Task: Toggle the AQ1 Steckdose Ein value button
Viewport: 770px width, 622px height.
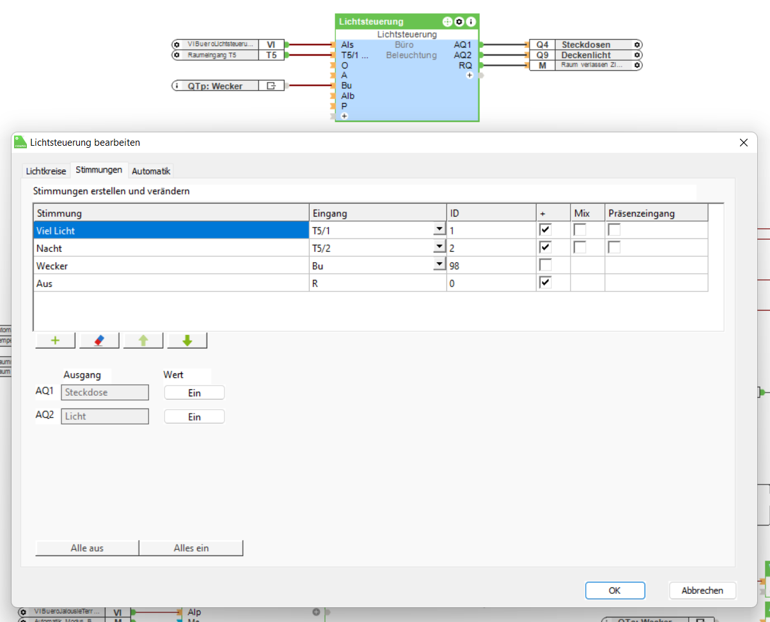Action: click(x=194, y=393)
